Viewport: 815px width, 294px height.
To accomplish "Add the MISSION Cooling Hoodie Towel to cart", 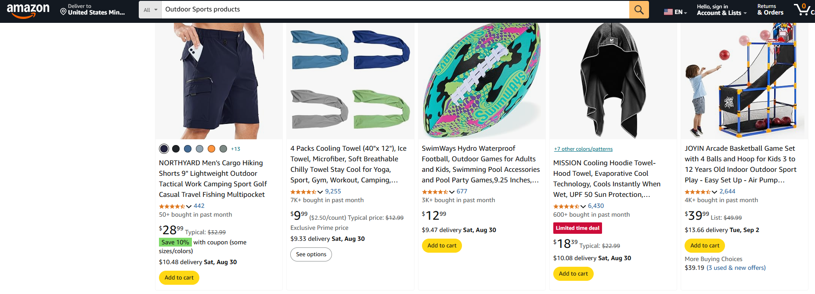I will [573, 273].
